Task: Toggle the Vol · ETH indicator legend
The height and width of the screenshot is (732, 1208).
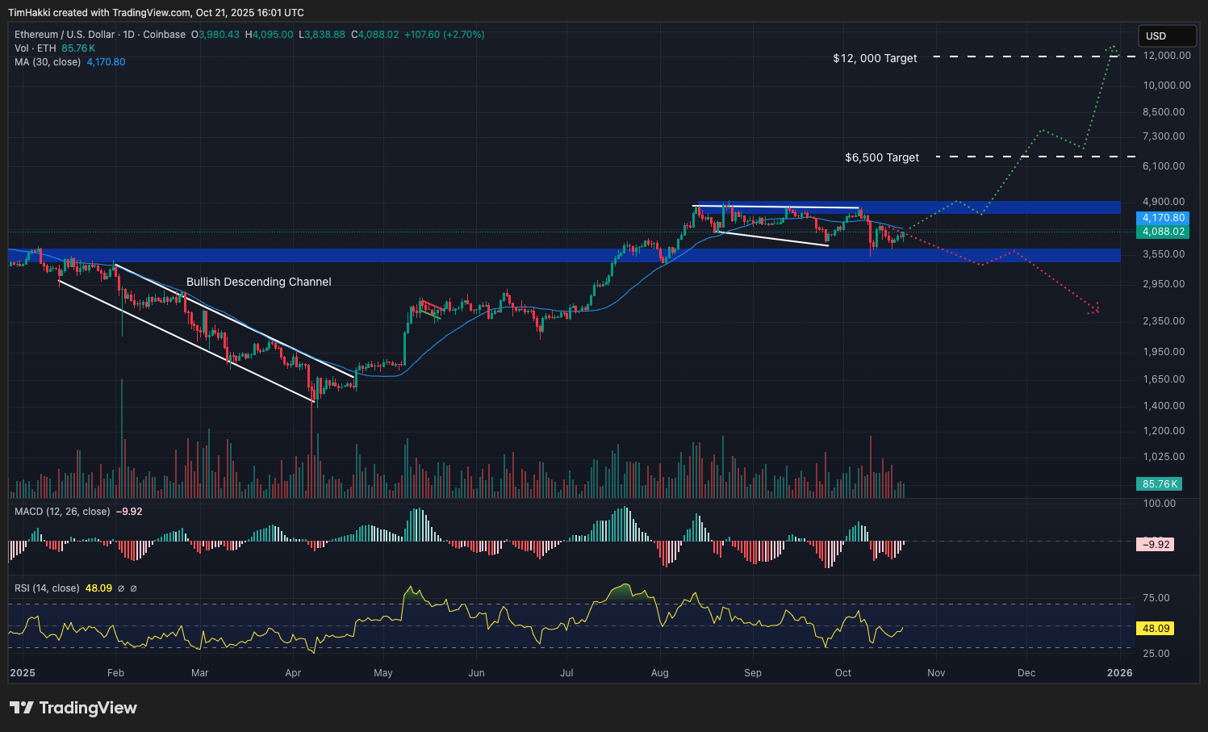Action: point(35,48)
